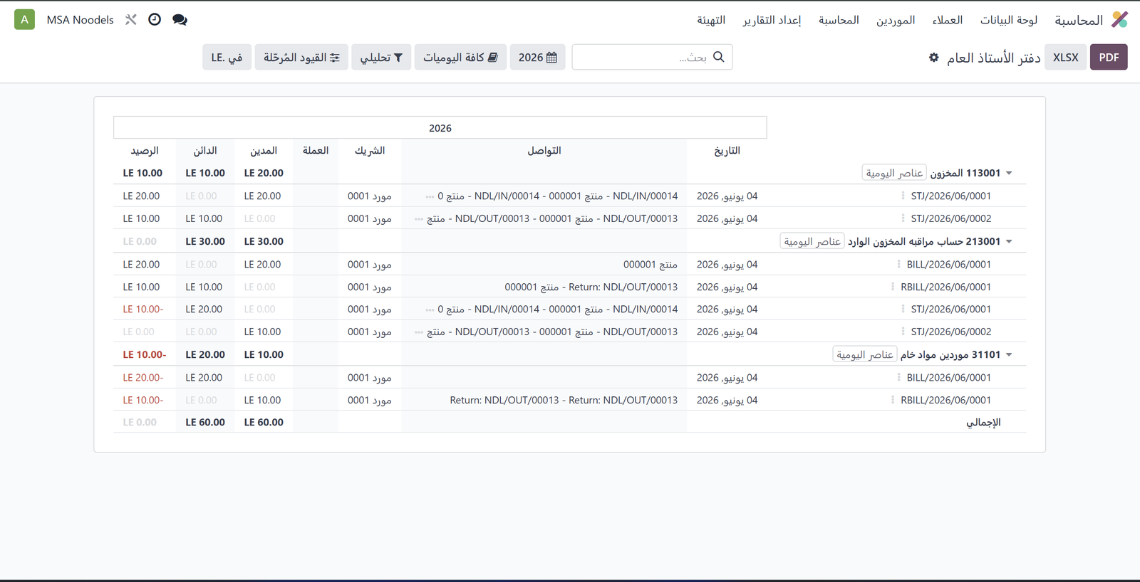
Task: Click LE 20.00 debit total of account 113001
Action: pos(264,173)
